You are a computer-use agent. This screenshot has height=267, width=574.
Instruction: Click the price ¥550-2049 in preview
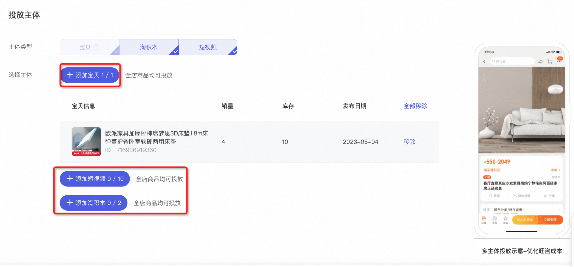(497, 162)
